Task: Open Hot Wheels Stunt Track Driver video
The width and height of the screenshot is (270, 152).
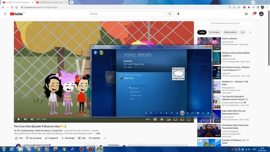Action: (235, 127)
